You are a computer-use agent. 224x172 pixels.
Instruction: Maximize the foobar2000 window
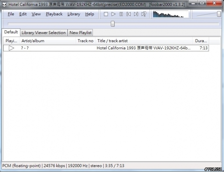(x=202, y=3)
